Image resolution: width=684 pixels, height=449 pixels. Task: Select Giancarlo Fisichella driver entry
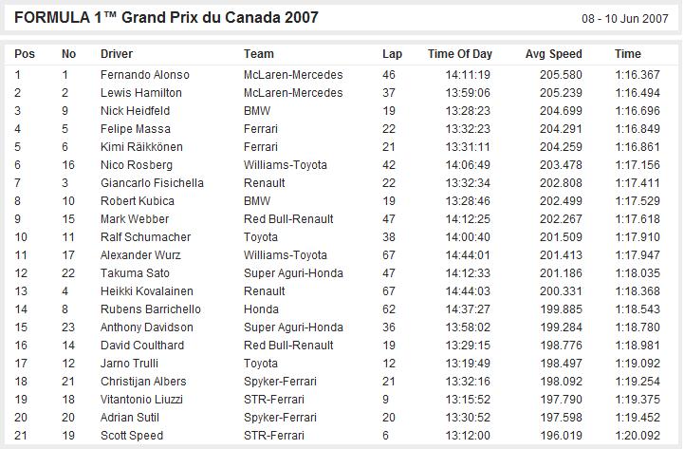pyautogui.click(x=152, y=183)
